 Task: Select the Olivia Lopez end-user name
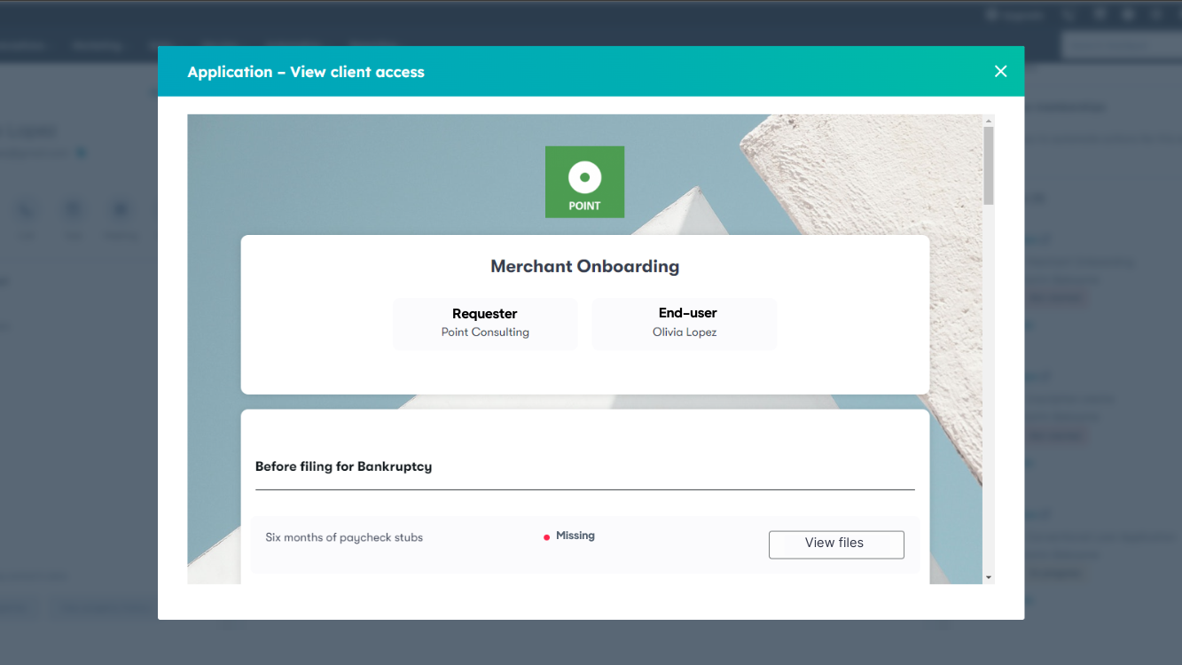click(684, 332)
